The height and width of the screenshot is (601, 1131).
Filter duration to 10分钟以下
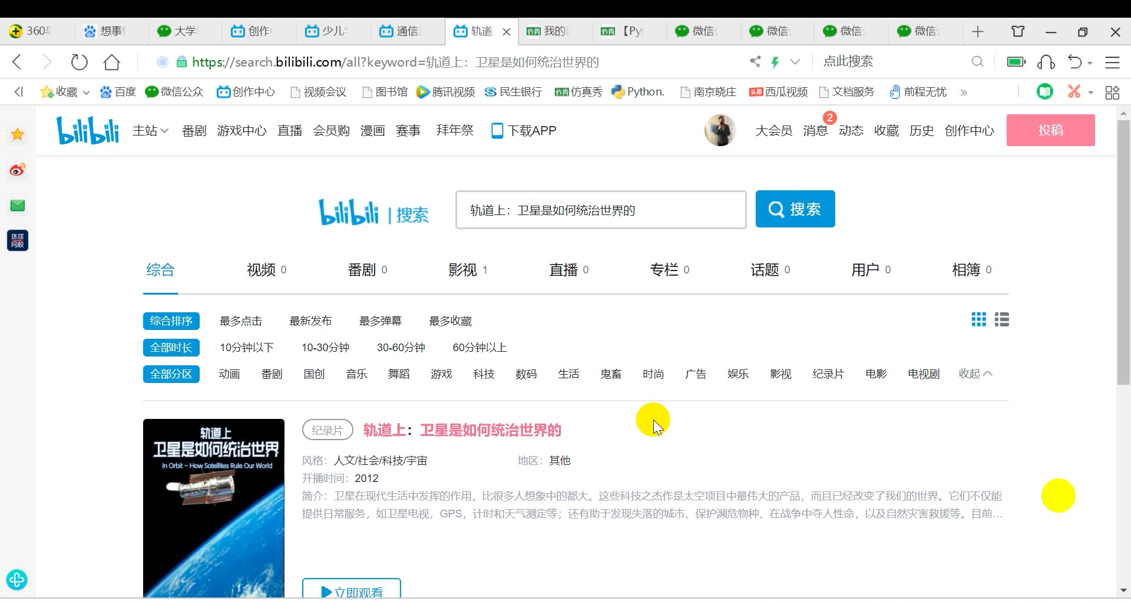[x=247, y=348]
